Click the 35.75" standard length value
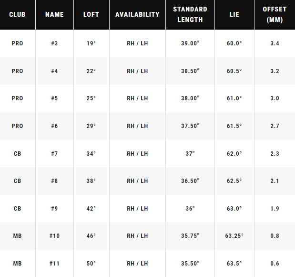Screen dimensions: 295x277 click(190, 236)
